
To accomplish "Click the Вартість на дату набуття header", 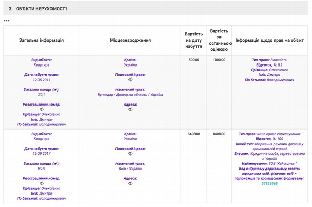I will point(193,40).
